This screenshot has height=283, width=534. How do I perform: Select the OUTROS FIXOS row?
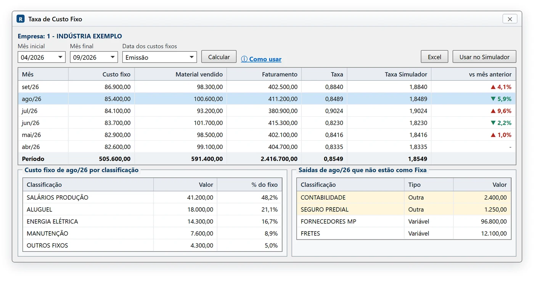[152, 245]
